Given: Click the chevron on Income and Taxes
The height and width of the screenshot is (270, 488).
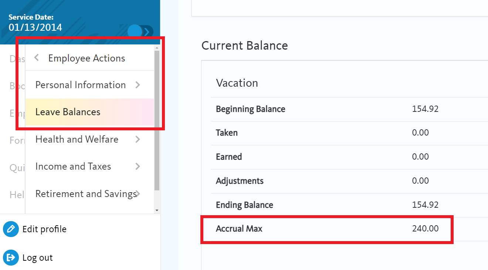Looking at the screenshot, I should [x=138, y=166].
